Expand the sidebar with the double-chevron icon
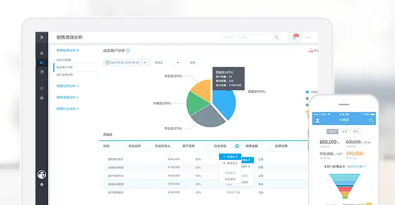Viewport: 395px width, 205px height. 41,37
